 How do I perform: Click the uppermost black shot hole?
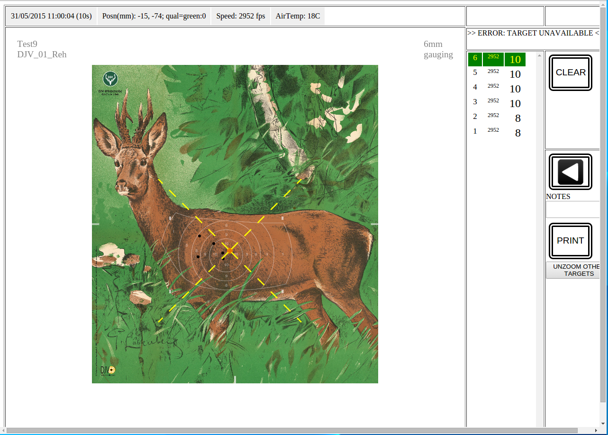click(x=200, y=236)
